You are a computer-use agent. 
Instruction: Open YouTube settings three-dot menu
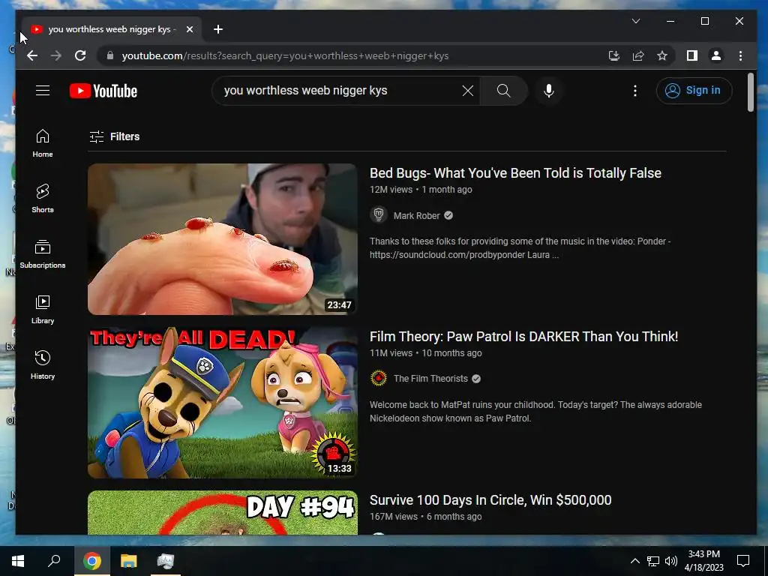pos(634,91)
